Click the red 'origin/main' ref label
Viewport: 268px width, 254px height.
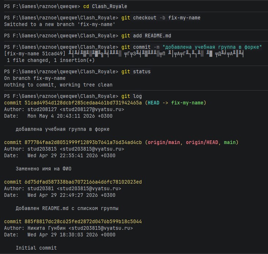[x=164, y=142]
